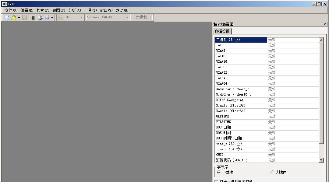Click the 小端序 radio button
The image size is (329, 182).
(219, 172)
